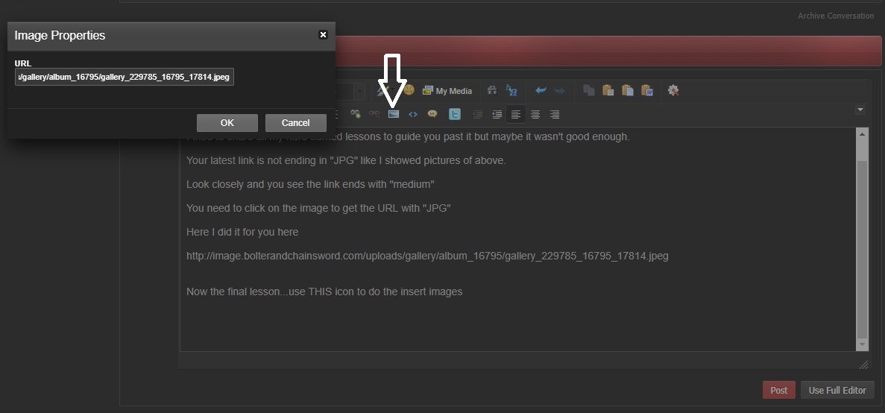Toggle align right formatting
This screenshot has width=885, height=413.
(554, 114)
